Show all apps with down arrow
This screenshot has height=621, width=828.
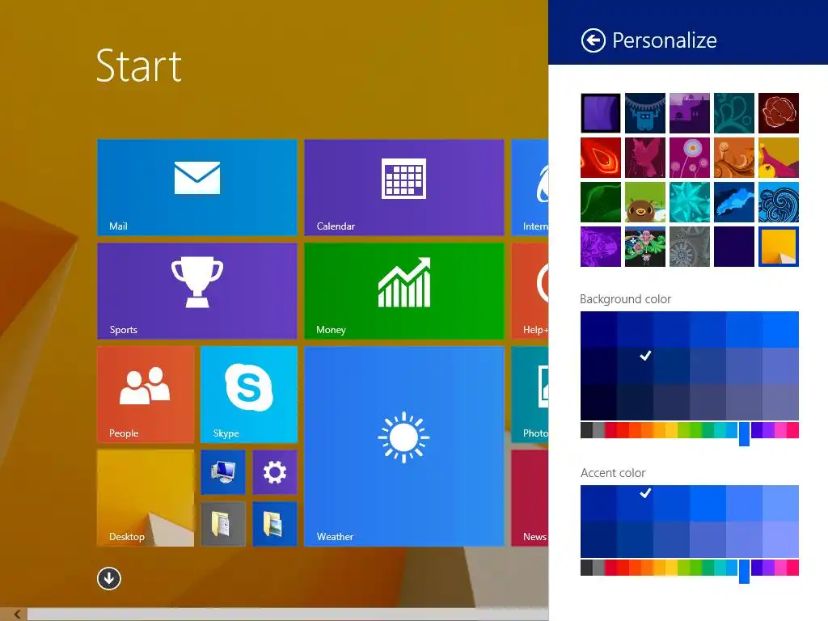pyautogui.click(x=109, y=578)
